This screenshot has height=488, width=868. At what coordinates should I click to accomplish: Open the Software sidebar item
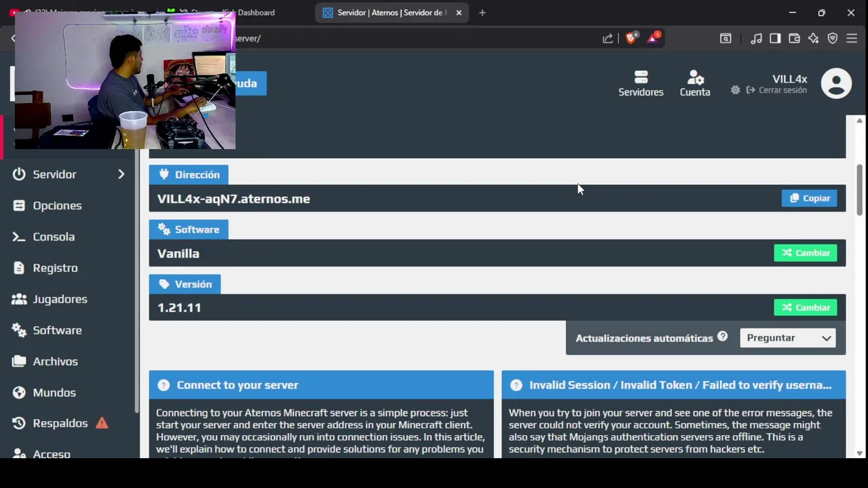(57, 330)
